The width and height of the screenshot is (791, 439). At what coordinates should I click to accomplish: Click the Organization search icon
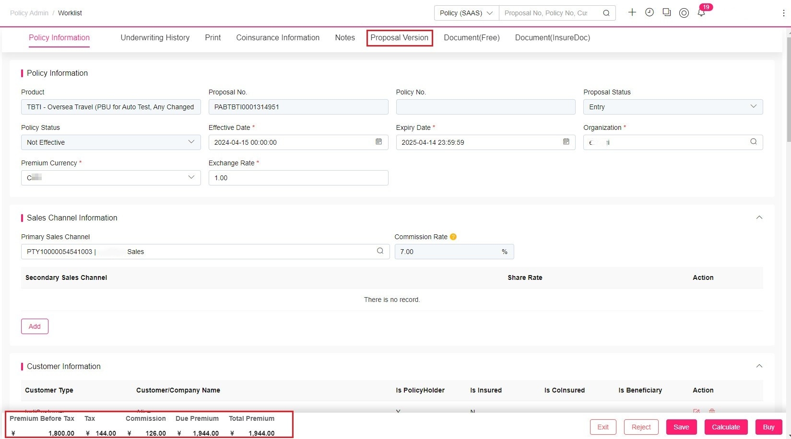754,142
